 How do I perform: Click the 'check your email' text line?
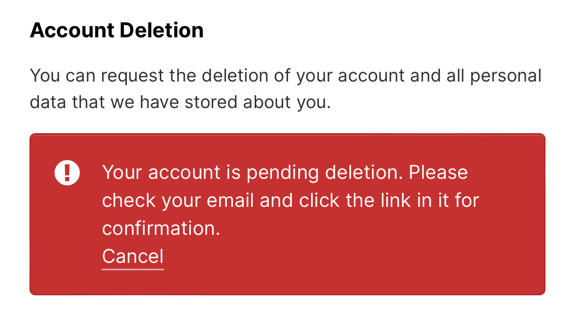tap(290, 200)
